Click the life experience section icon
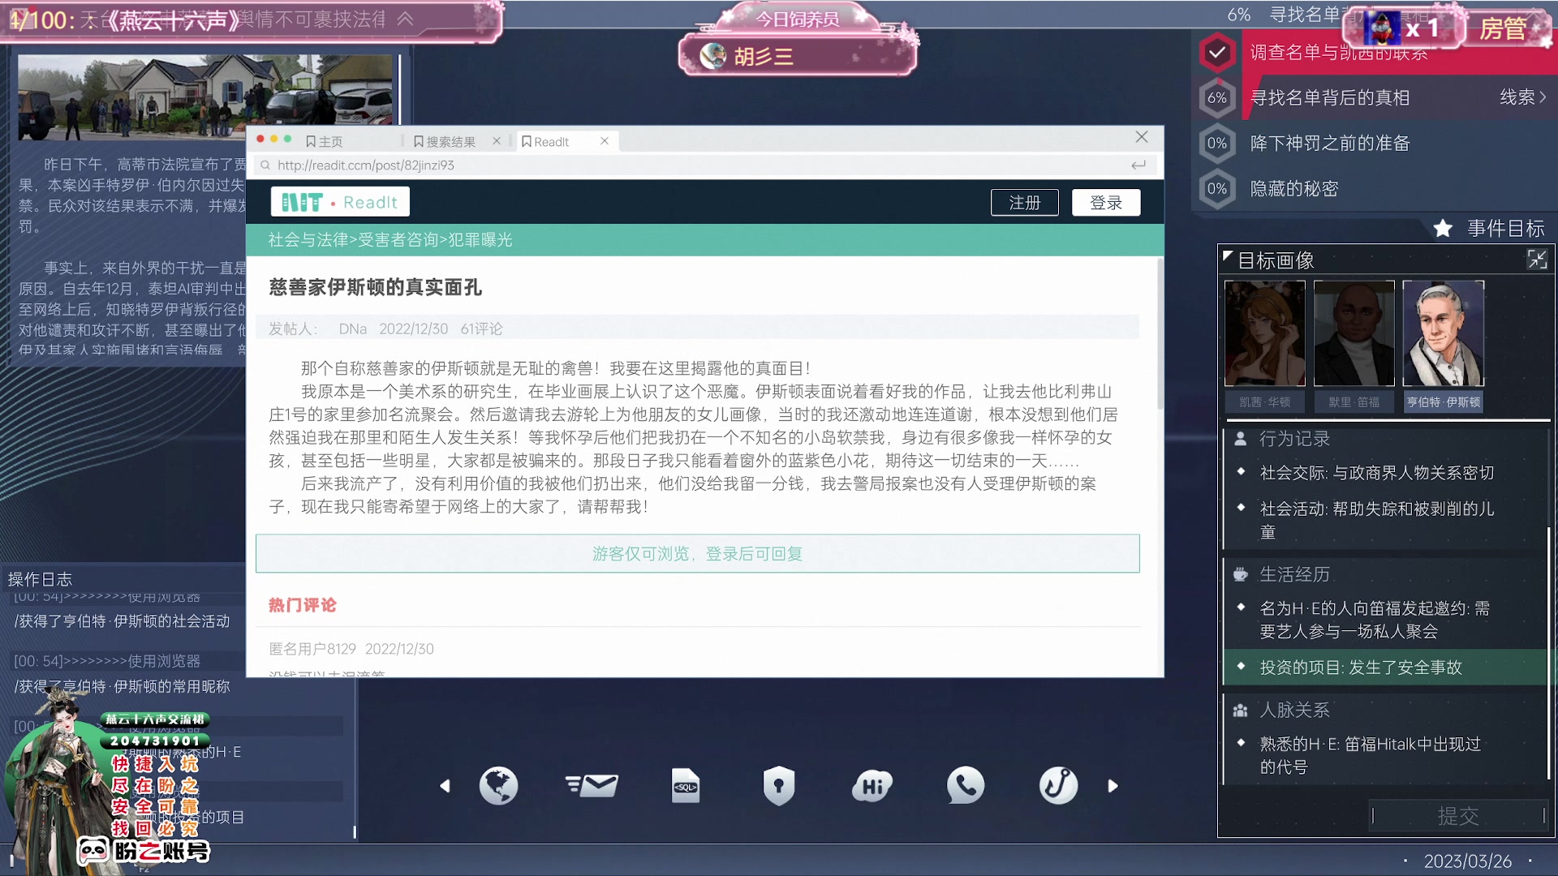The image size is (1558, 876). (x=1240, y=574)
